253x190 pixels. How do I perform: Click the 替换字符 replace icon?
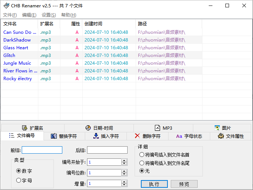coord(54,136)
